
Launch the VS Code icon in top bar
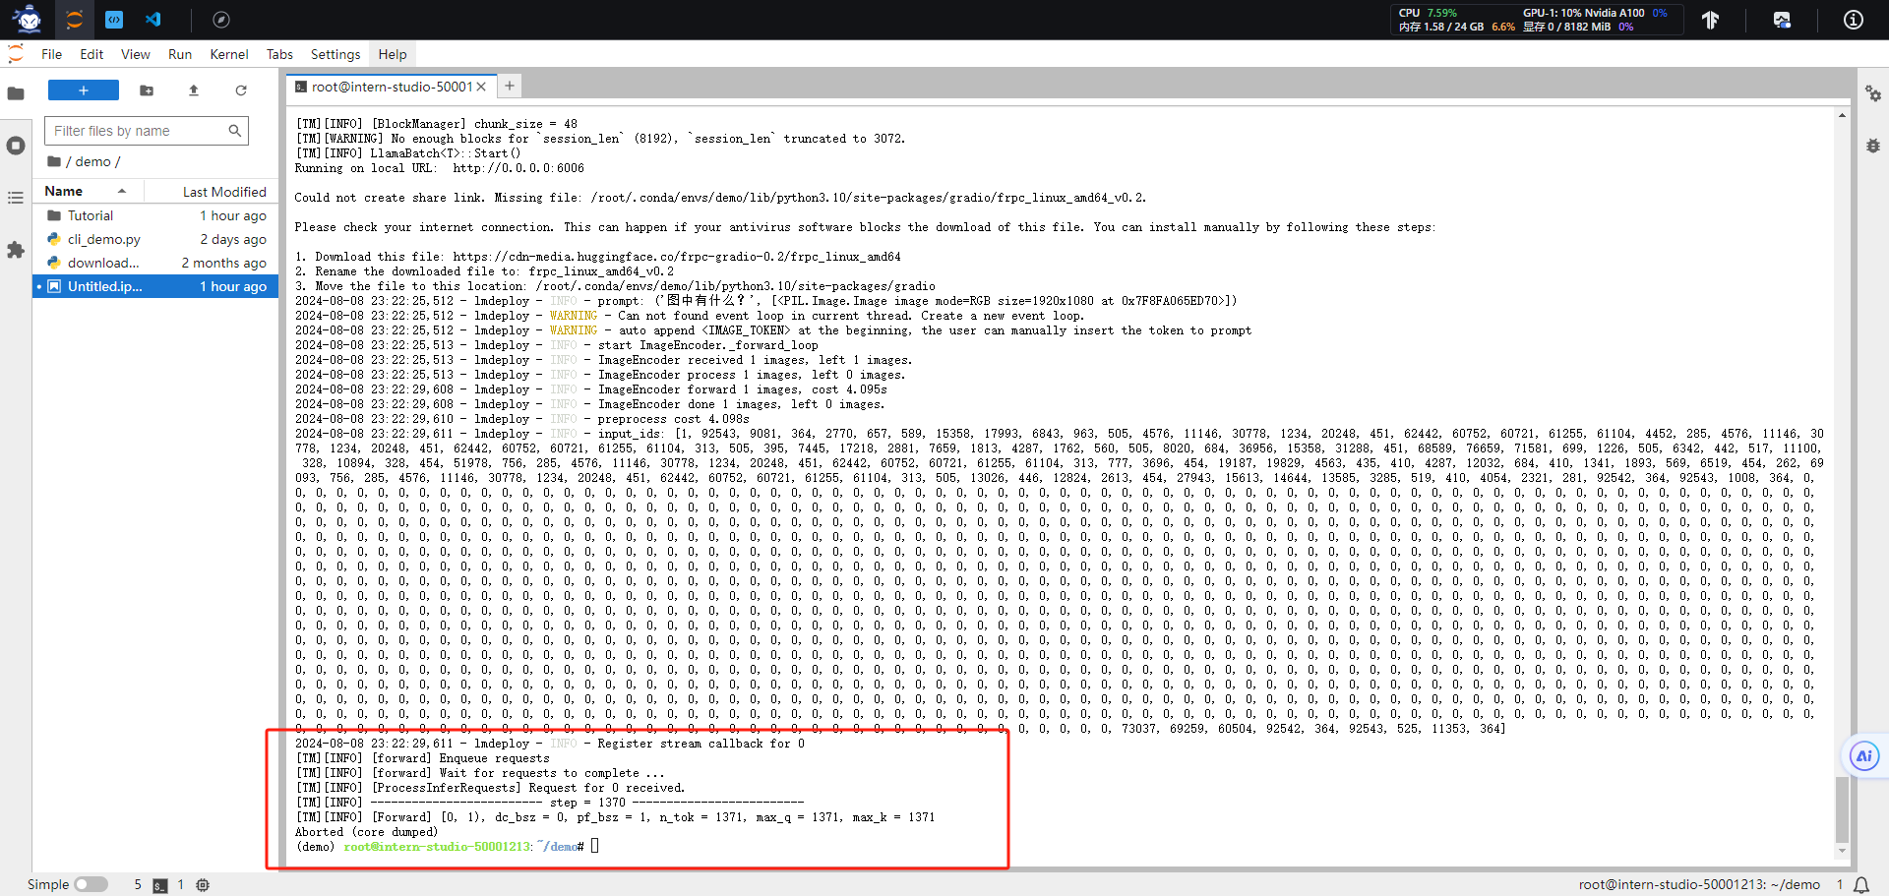pyautogui.click(x=153, y=20)
